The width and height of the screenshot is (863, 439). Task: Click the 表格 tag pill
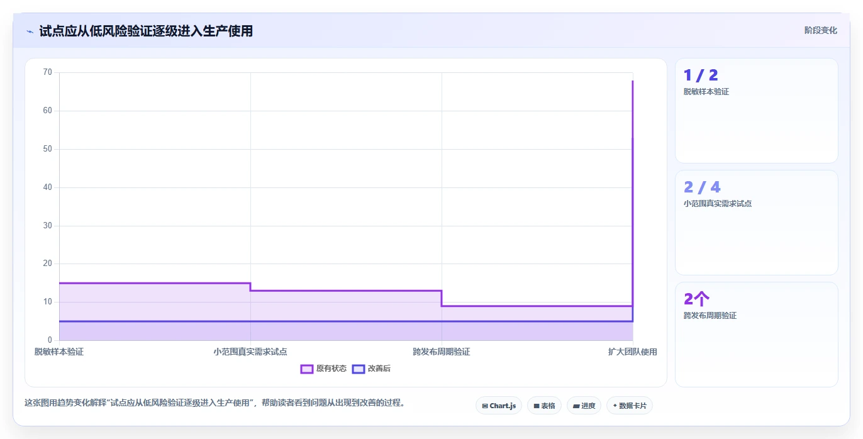tap(544, 406)
